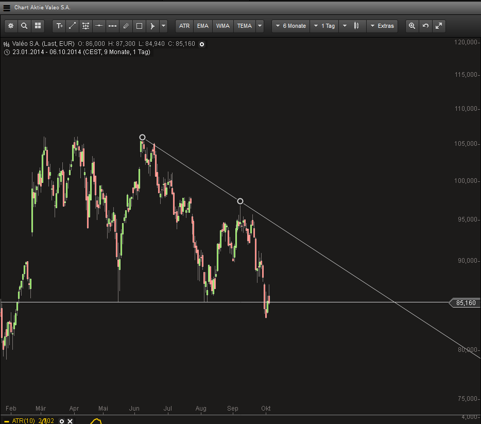The width and height of the screenshot is (481, 424).
Task: Remove the ATR(10) indicator
Action: tap(70, 421)
